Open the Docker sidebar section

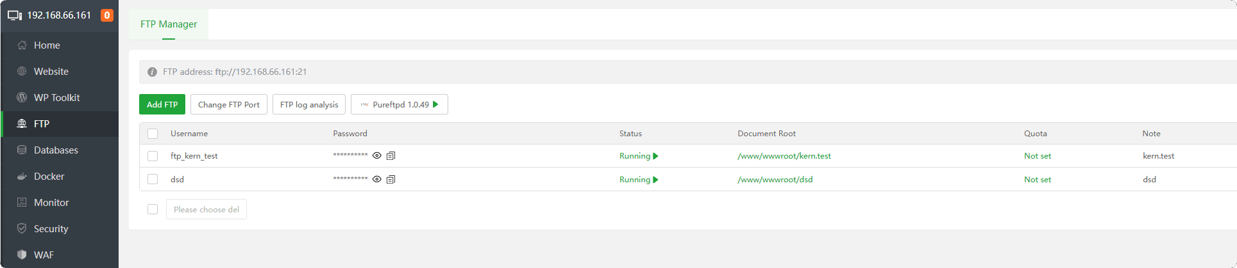(49, 177)
